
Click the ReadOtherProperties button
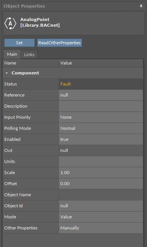pyautogui.click(x=60, y=43)
